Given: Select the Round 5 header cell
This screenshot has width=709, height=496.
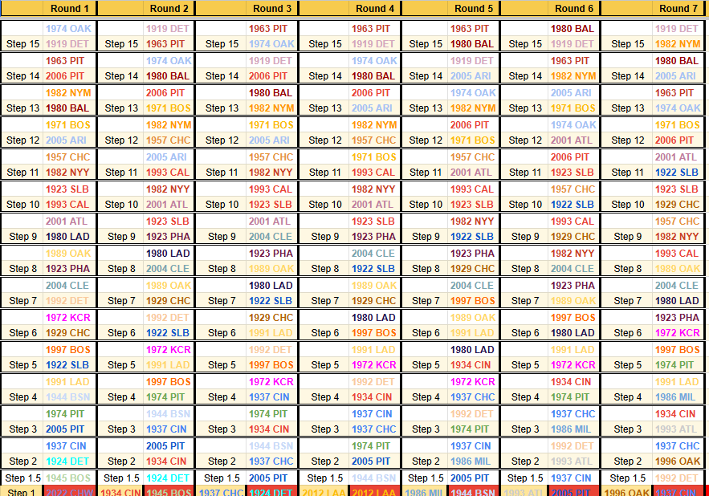Looking at the screenshot, I should pyautogui.click(x=474, y=8).
